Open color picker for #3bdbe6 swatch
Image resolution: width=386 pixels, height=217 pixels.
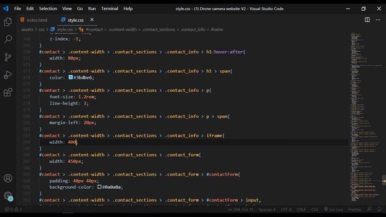coord(71,77)
